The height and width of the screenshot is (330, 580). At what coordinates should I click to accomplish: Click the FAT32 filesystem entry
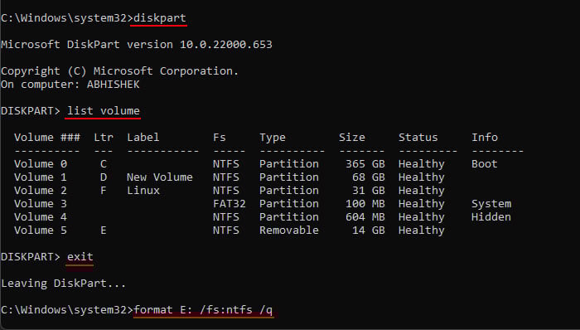pos(229,204)
